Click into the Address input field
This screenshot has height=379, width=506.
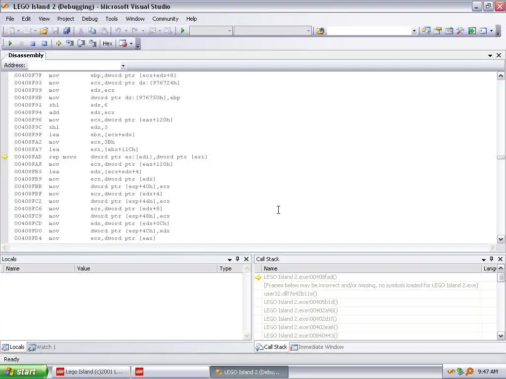coord(75,66)
